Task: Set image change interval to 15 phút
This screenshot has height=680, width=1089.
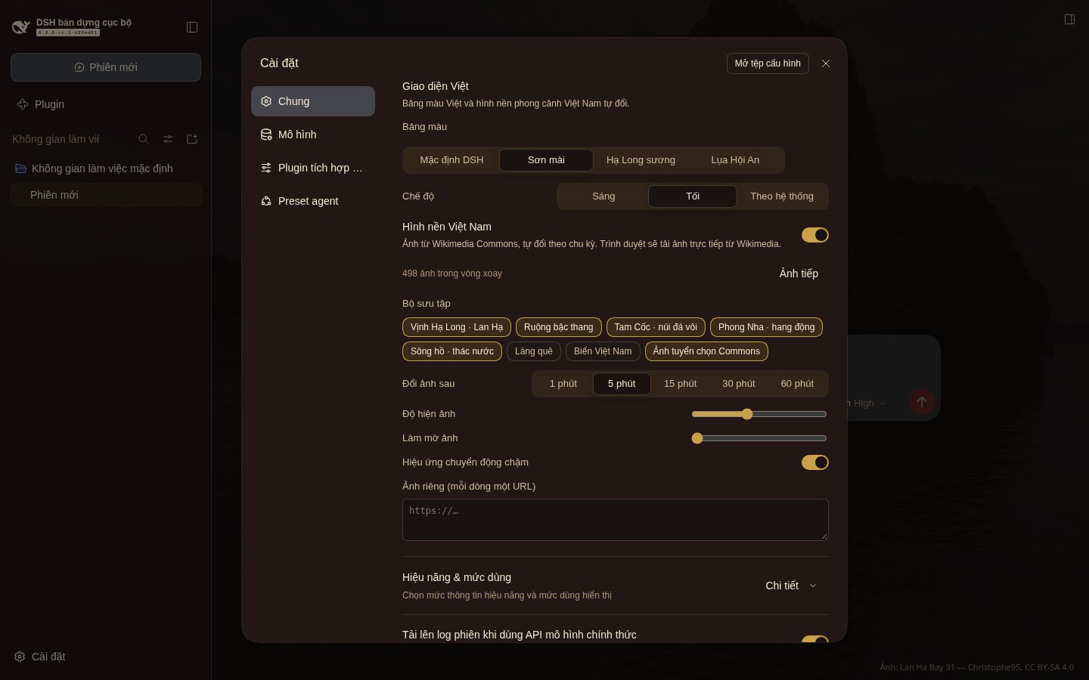Action: coord(681,384)
